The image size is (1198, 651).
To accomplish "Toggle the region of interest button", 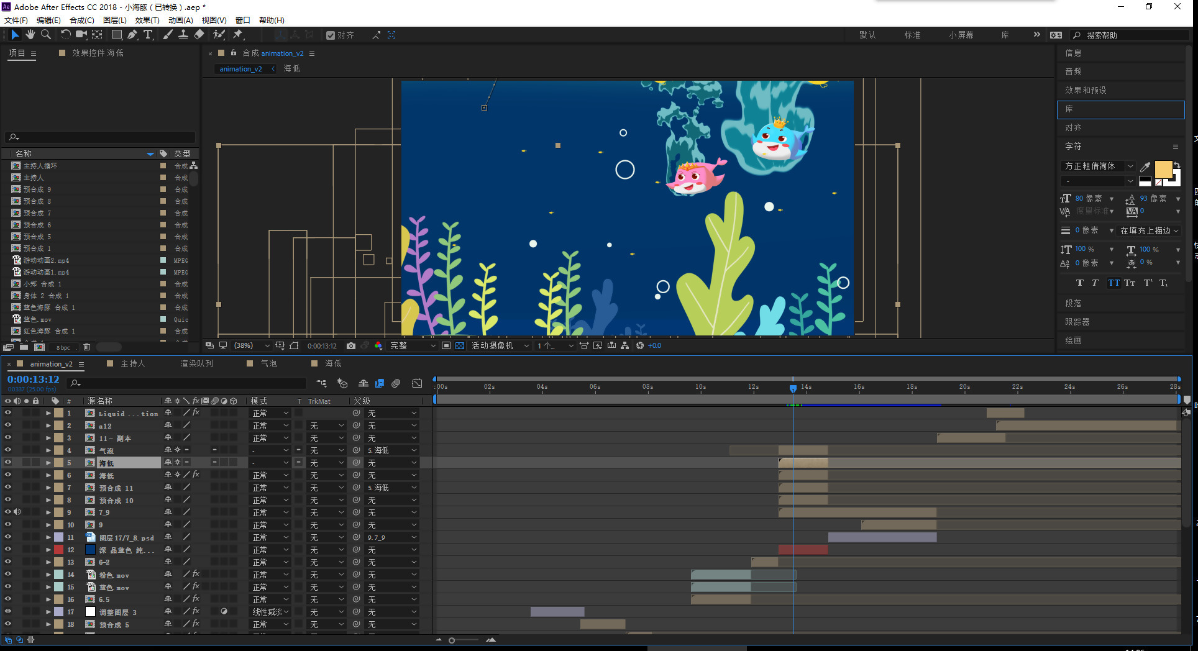I will (x=446, y=346).
